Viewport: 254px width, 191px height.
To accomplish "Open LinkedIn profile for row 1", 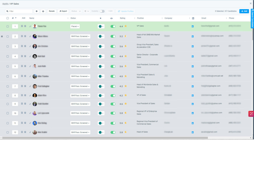I will coord(193,26).
